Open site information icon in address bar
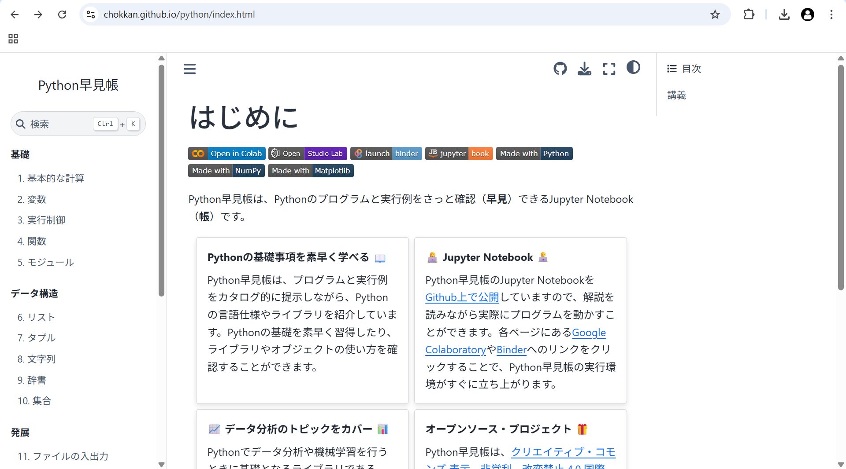846x469 pixels. click(91, 15)
